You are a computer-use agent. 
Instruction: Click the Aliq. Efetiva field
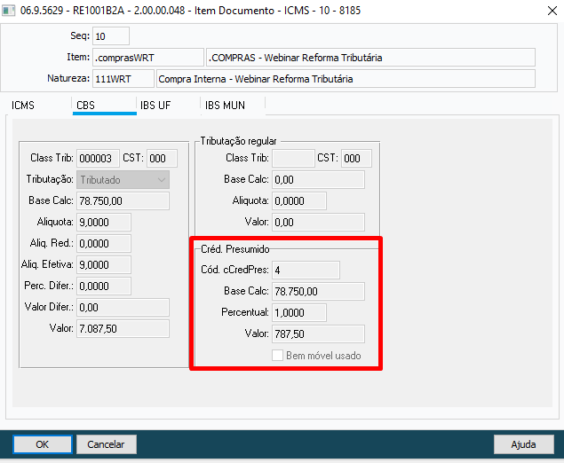(104, 264)
